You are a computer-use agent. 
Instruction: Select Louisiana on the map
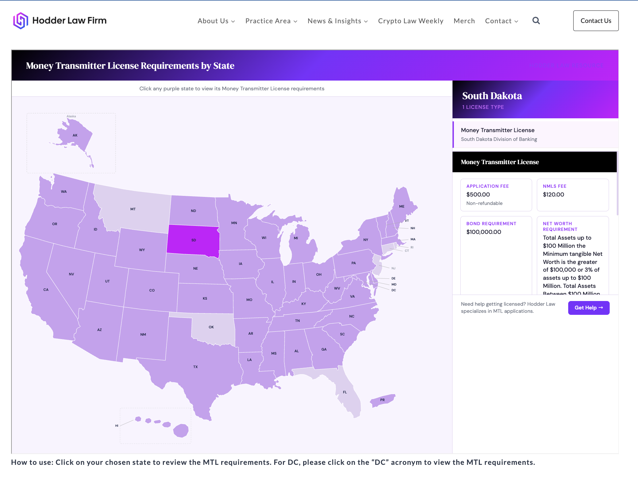click(x=250, y=360)
